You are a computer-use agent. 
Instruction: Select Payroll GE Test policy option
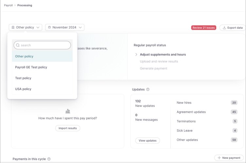point(31,67)
